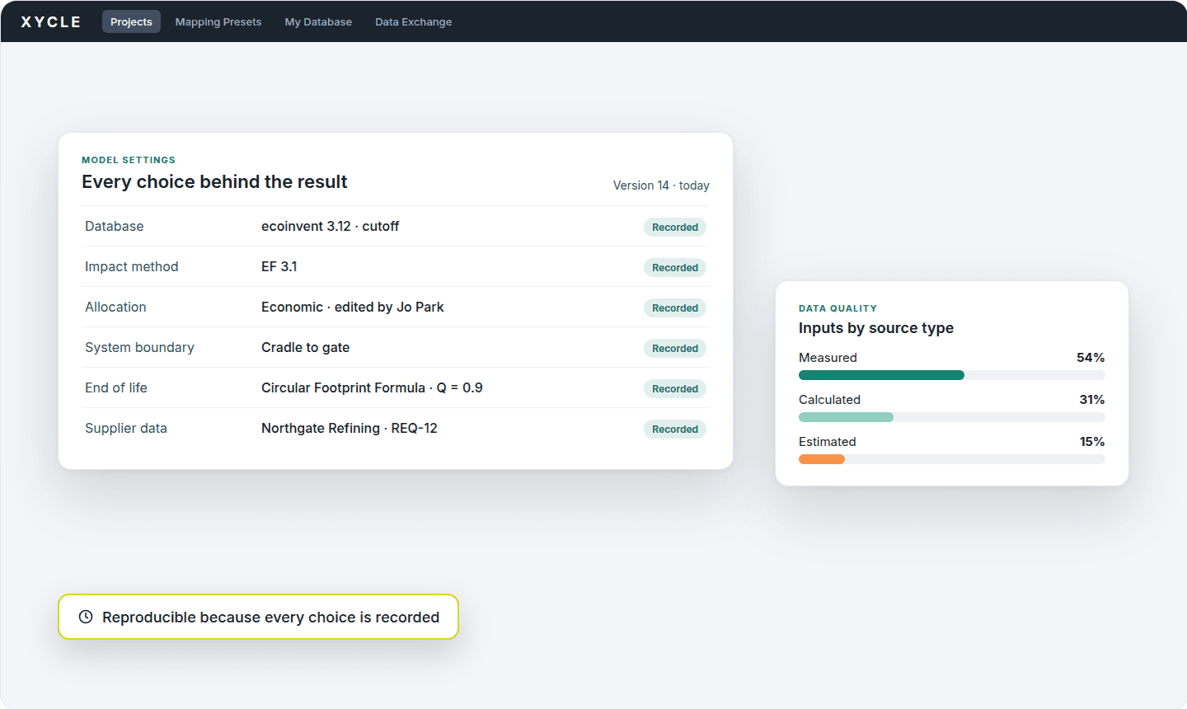This screenshot has height=709, width=1187.
Task: Click the Database row label
Action: point(115,226)
